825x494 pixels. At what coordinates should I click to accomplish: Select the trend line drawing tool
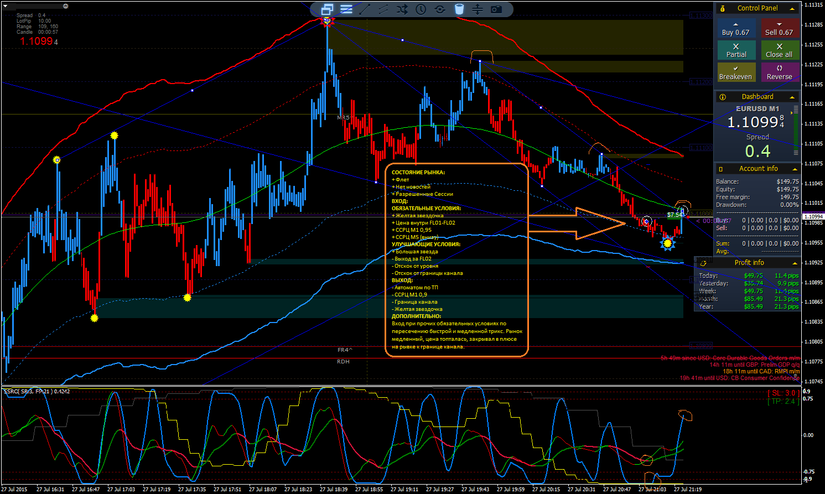[x=365, y=9]
